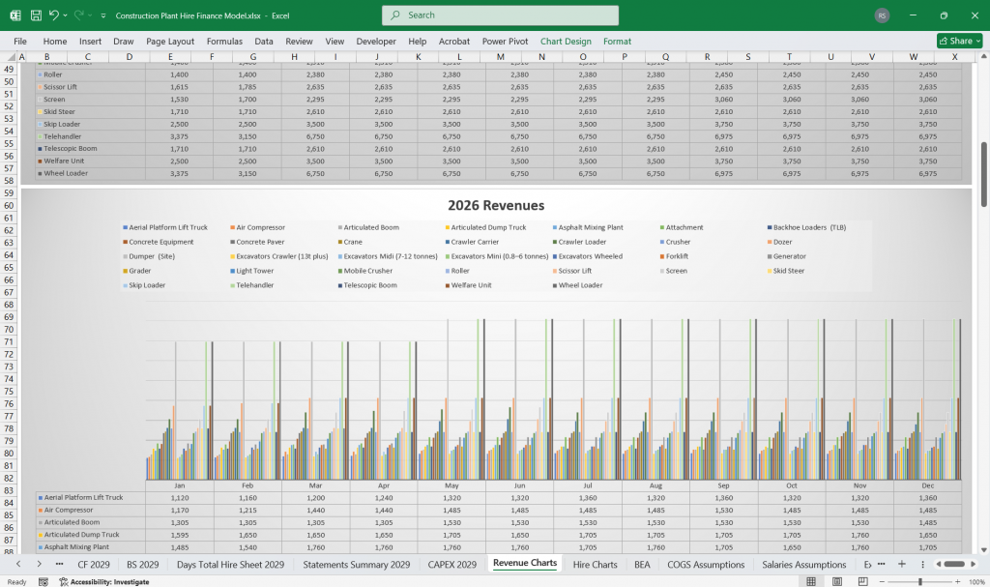Open the RS account avatar in the title bar
The image size is (990, 587).
pyautogui.click(x=880, y=15)
